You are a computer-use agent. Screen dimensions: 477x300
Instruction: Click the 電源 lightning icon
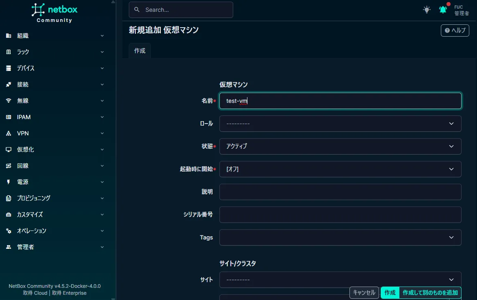click(x=9, y=182)
